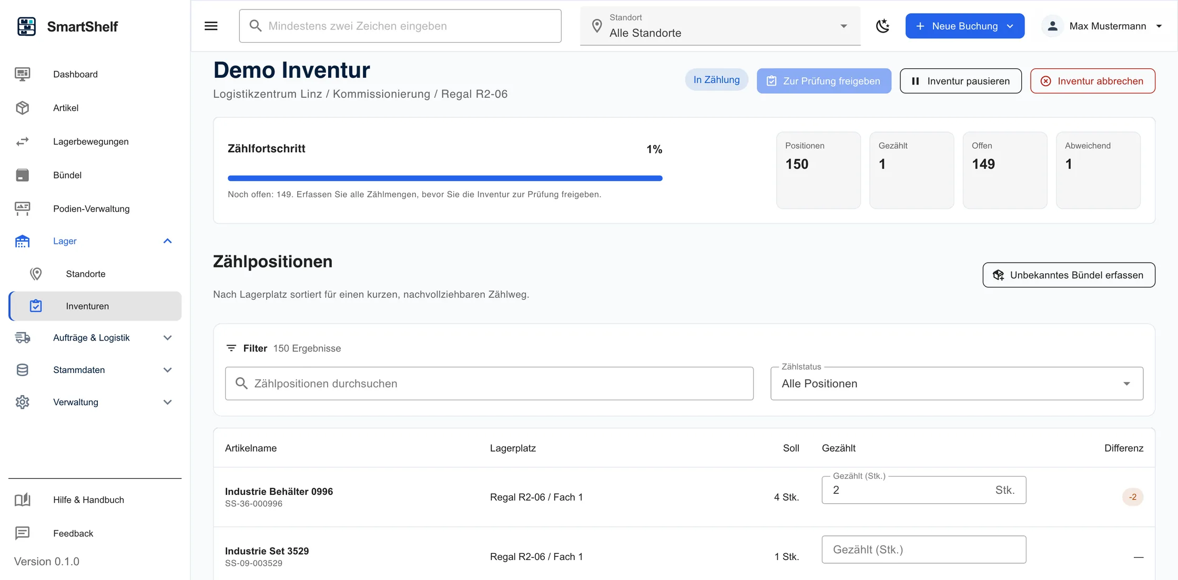Viewport: 1178px width, 580px height.
Task: Click the Aufträge & Logistik truck icon
Action: point(23,338)
